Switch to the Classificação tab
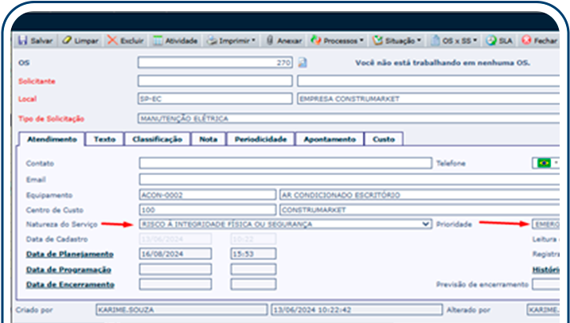Screen dimensions: 570x323 pos(157,139)
